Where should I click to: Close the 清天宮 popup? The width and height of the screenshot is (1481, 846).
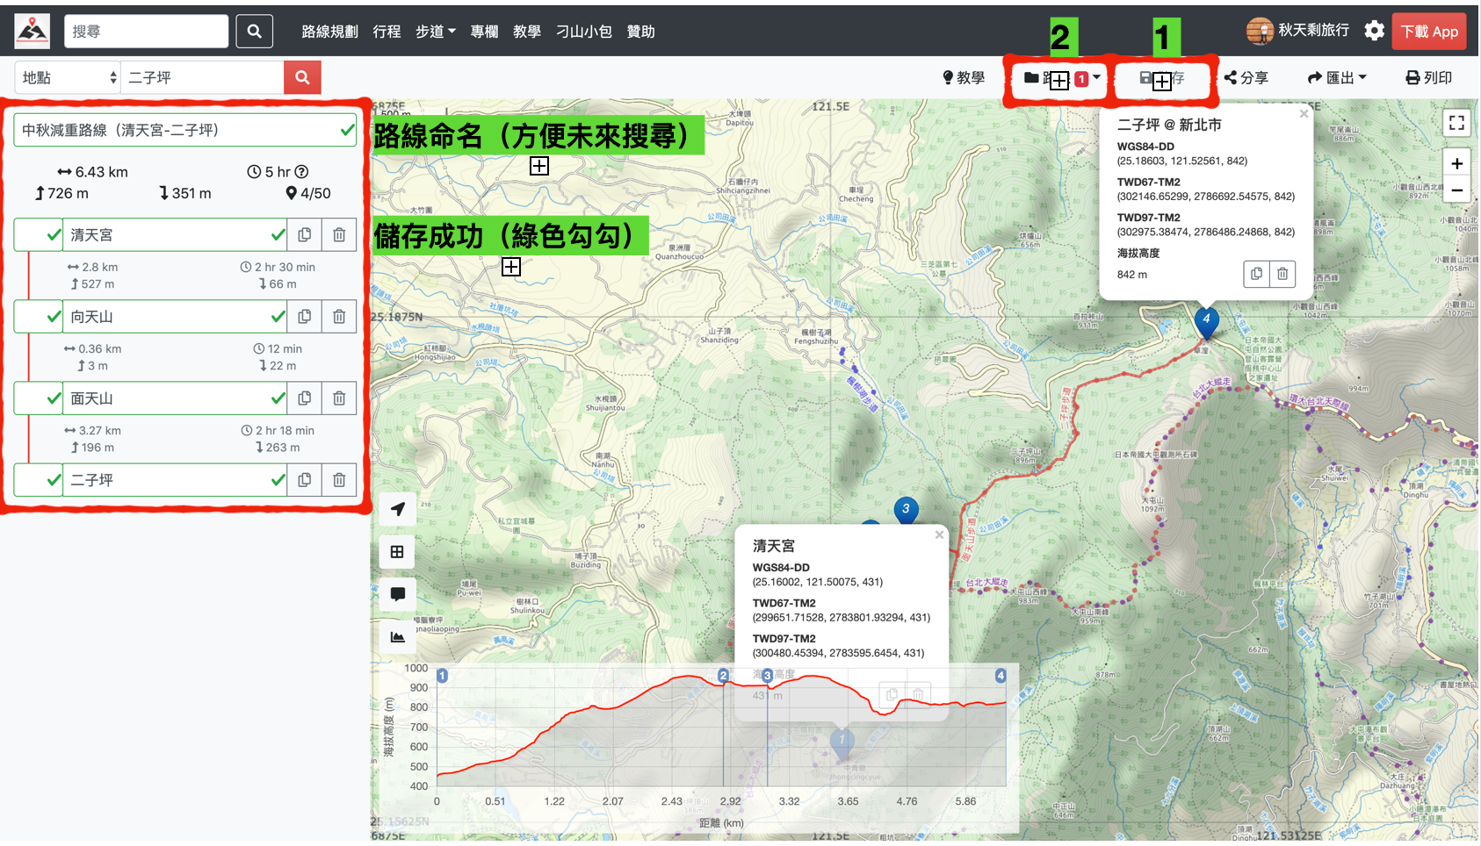tap(939, 534)
